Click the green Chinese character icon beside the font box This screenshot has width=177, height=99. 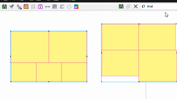(121, 6)
